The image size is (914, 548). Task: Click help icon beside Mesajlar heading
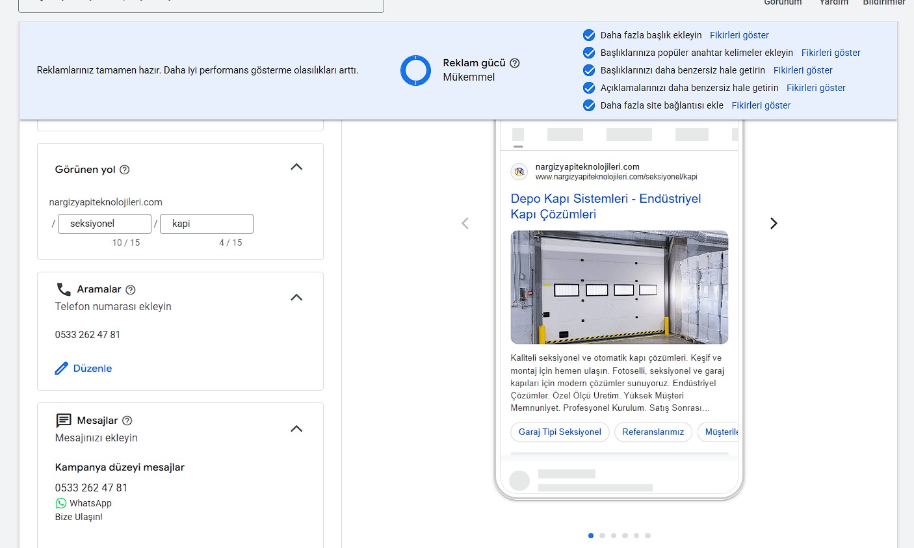(x=127, y=421)
